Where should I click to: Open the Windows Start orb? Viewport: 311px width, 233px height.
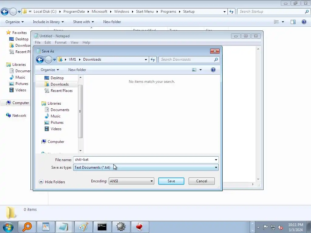(8, 227)
